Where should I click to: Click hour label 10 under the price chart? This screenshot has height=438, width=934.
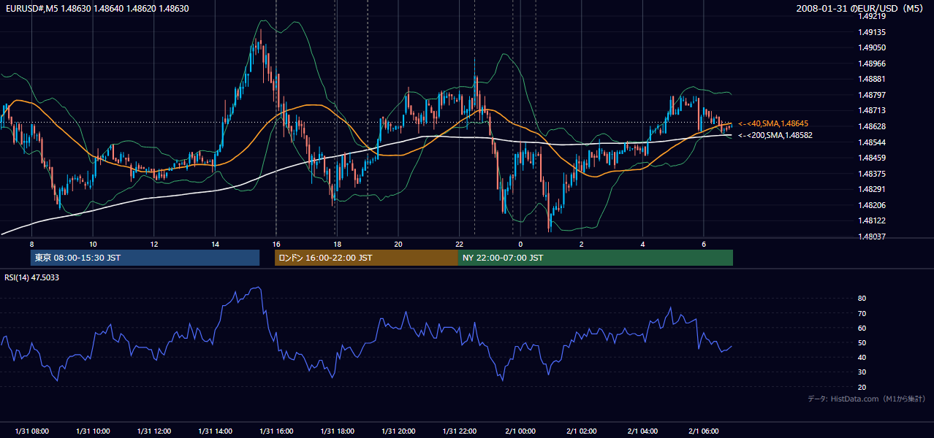(93, 244)
